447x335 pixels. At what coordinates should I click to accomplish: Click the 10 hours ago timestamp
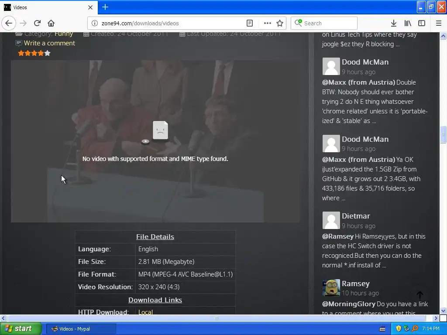(x=360, y=293)
